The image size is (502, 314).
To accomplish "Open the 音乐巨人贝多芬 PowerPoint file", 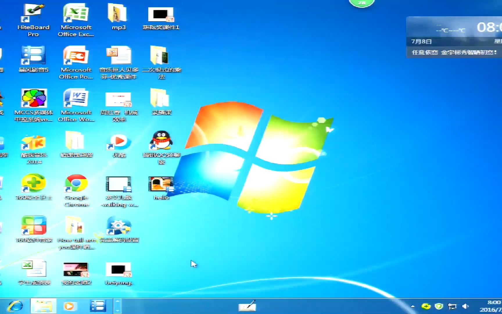I will click(119, 62).
